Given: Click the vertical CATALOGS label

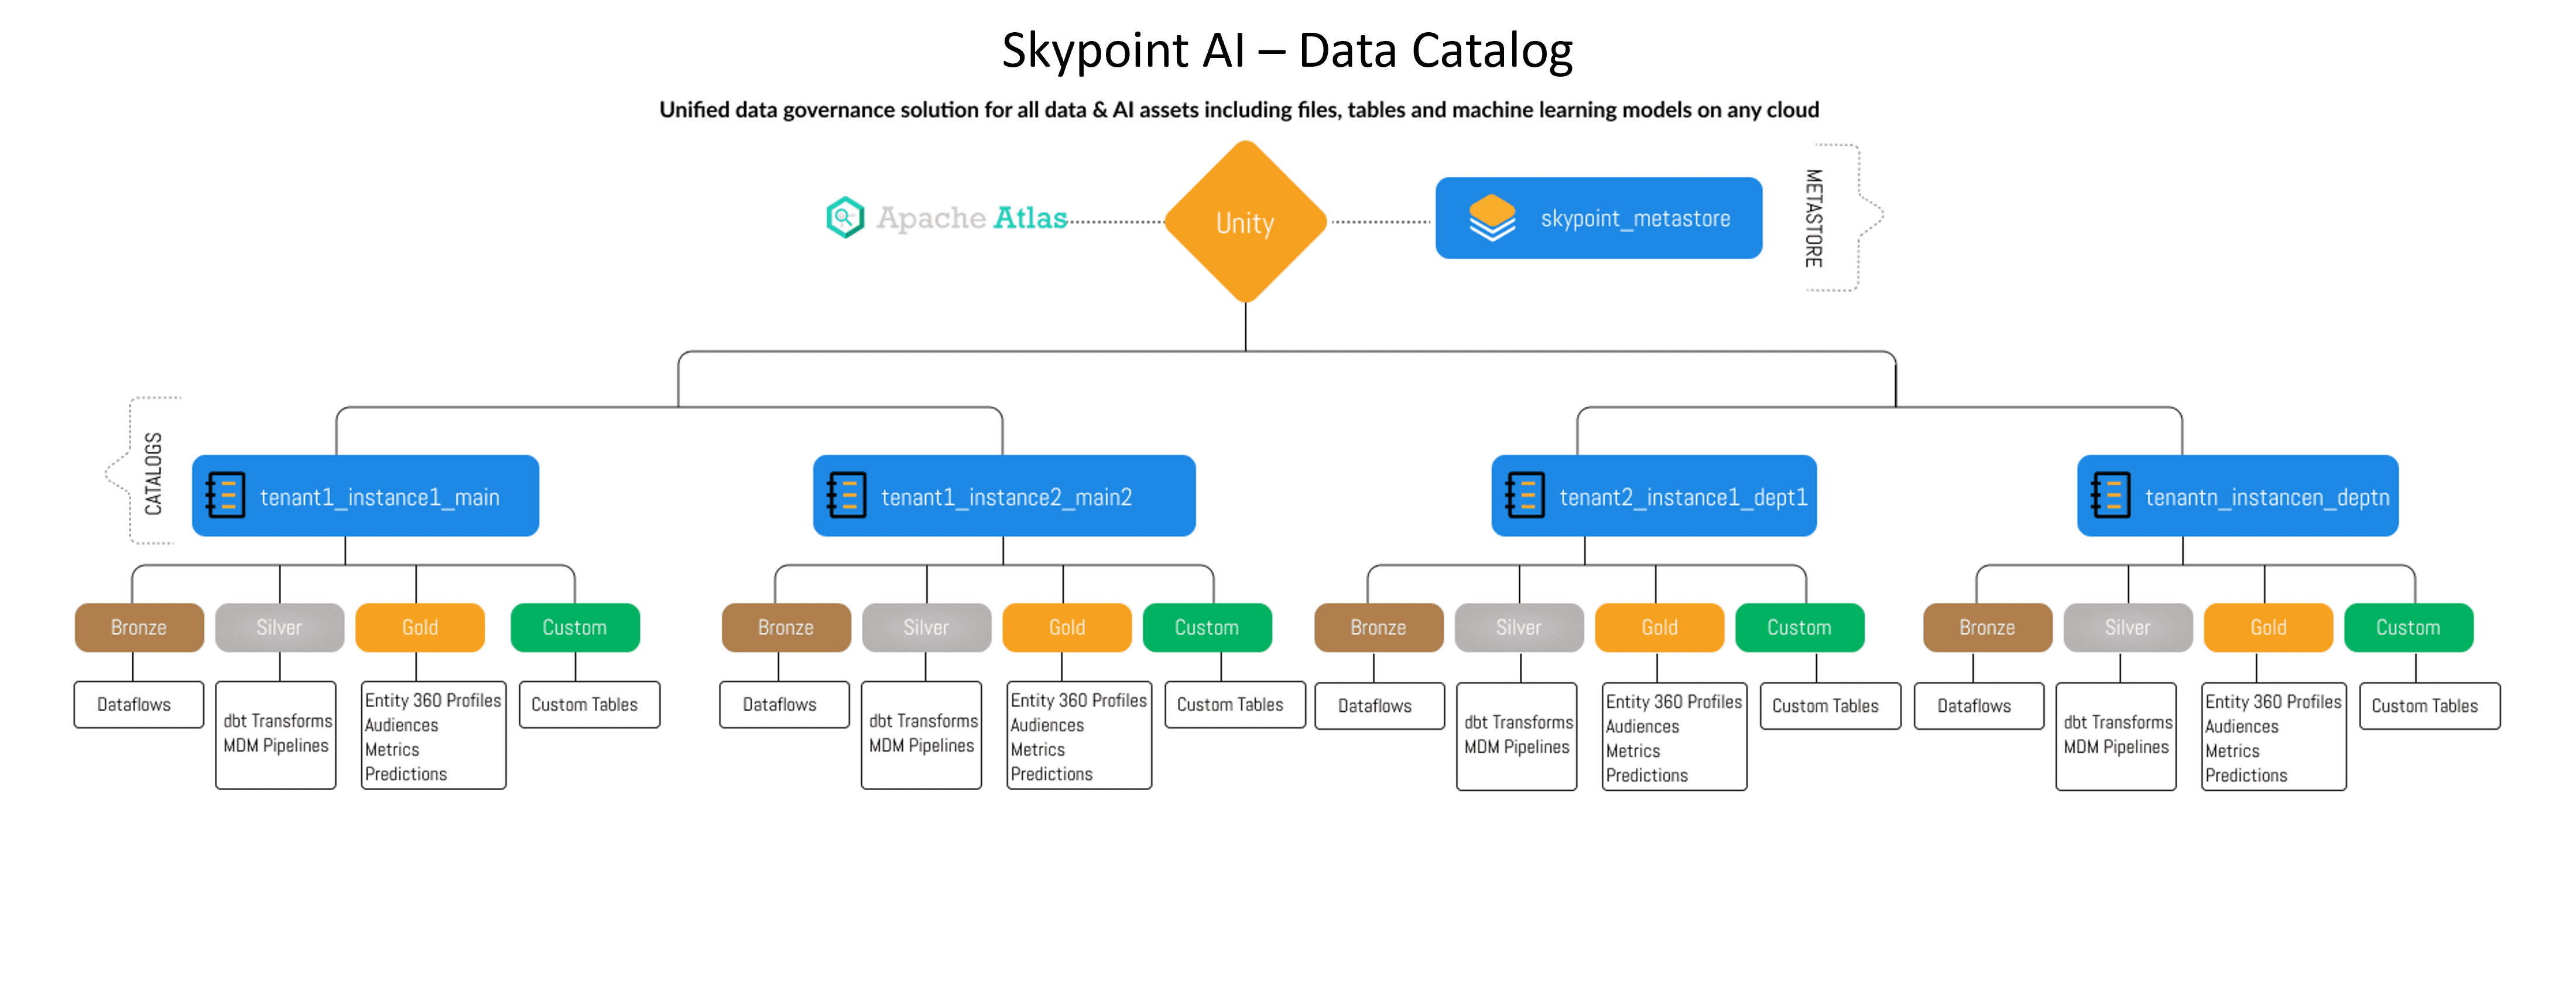Looking at the screenshot, I should (153, 473).
